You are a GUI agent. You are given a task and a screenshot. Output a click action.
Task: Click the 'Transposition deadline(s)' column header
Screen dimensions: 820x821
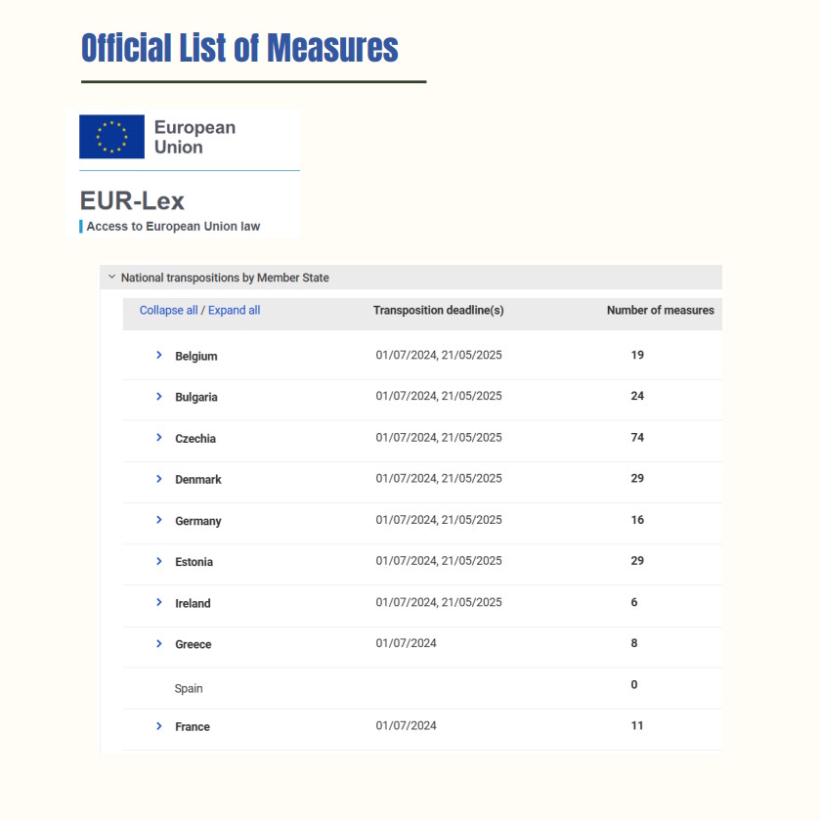pyautogui.click(x=438, y=310)
